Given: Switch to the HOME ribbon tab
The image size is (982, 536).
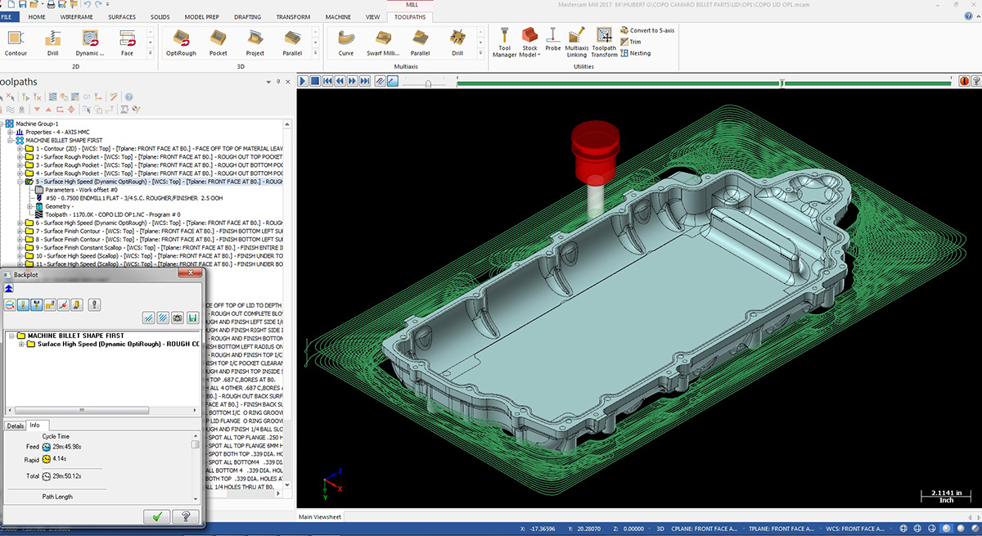Looking at the screenshot, I should click(x=37, y=16).
